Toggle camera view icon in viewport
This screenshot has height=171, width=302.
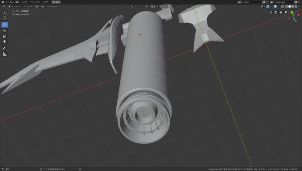pos(276,12)
